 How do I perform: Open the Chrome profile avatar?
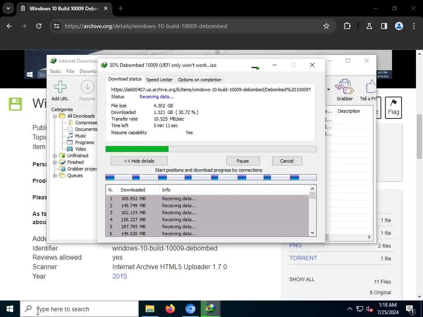[399, 26]
